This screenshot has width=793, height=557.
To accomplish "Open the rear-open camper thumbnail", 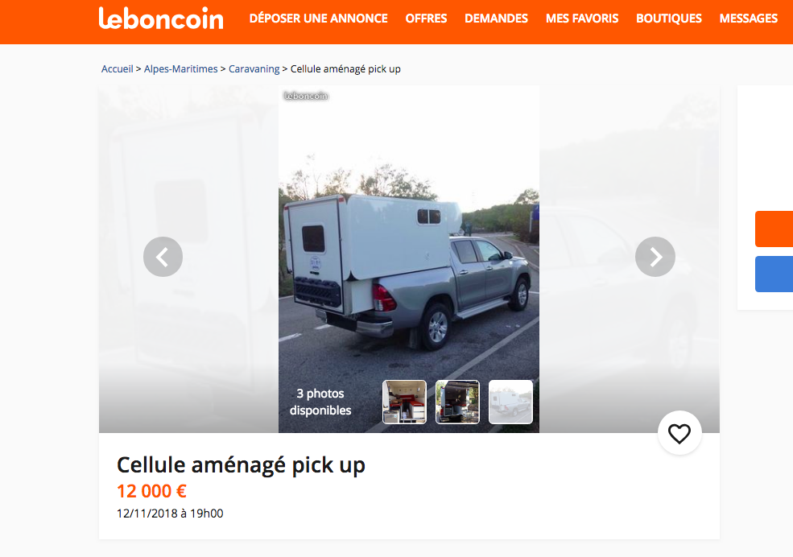I will [457, 402].
